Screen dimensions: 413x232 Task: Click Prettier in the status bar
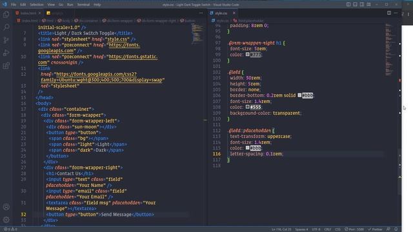click(375, 229)
